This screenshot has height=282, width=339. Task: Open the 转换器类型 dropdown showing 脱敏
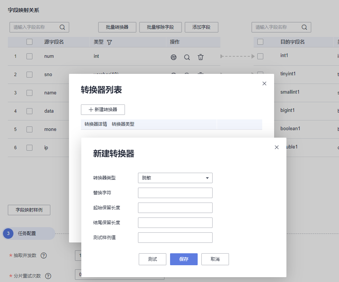(175, 178)
